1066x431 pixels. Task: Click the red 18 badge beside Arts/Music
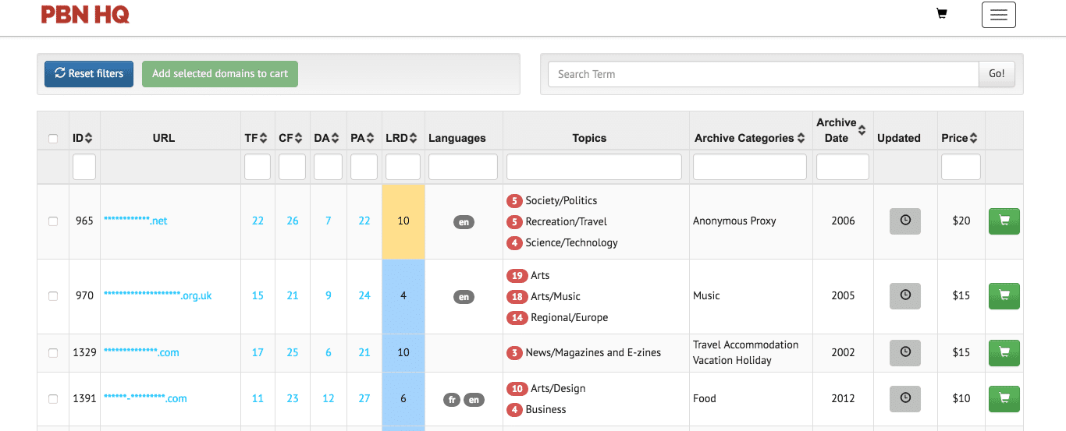tap(517, 296)
